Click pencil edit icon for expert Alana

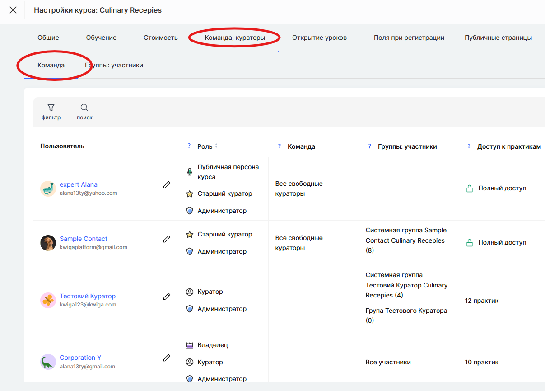click(167, 184)
